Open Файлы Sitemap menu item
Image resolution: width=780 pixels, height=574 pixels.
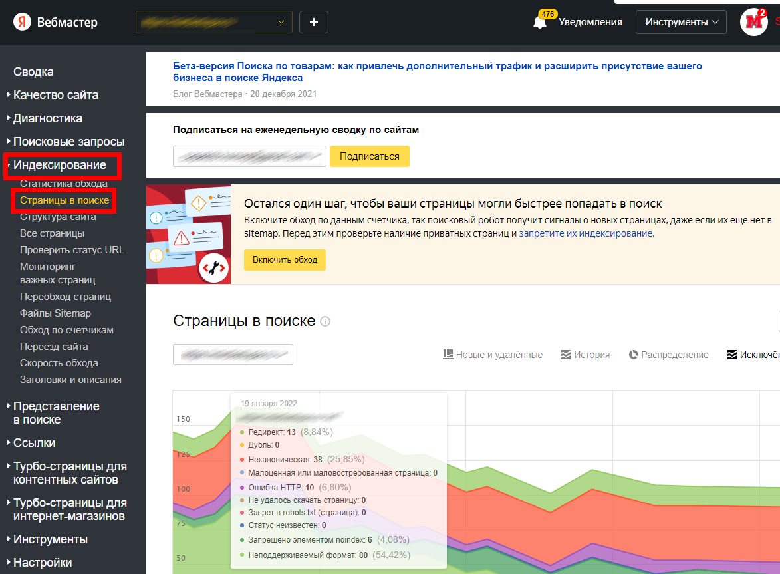[55, 313]
